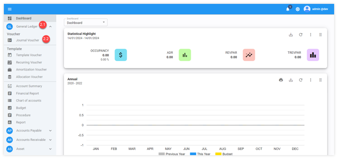Click the purple TREVPAR chart icon
Image resolution: width=338 pixels, height=159 pixels.
tap(313, 55)
